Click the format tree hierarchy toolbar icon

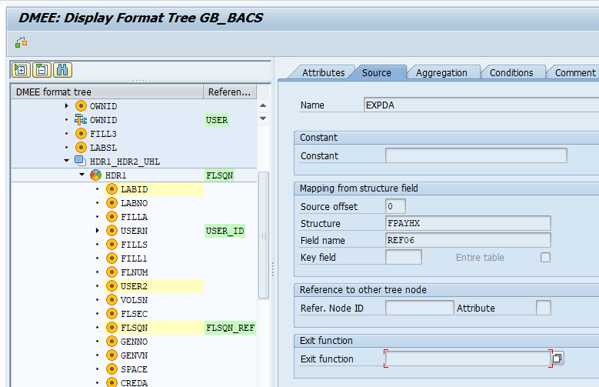tap(21, 42)
